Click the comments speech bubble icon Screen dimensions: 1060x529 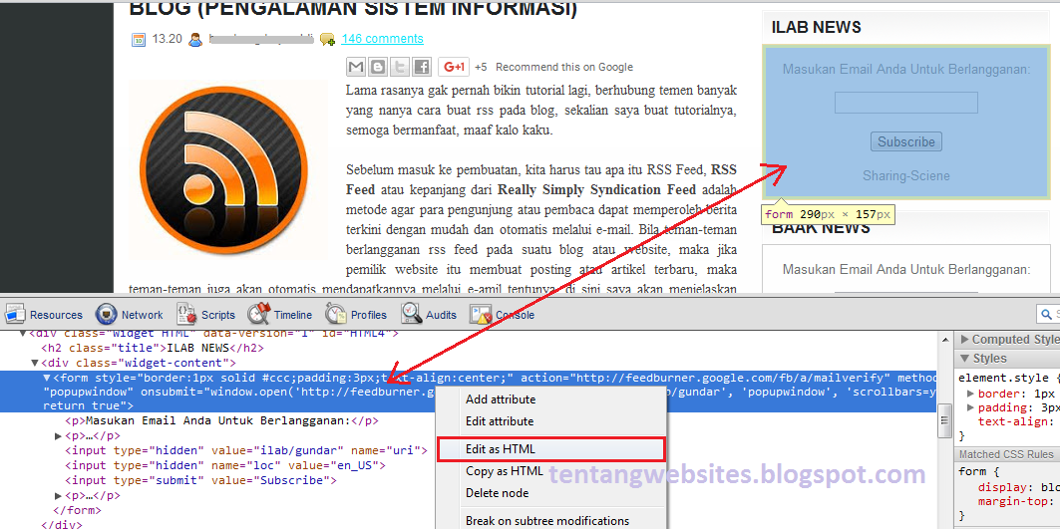click(327, 39)
